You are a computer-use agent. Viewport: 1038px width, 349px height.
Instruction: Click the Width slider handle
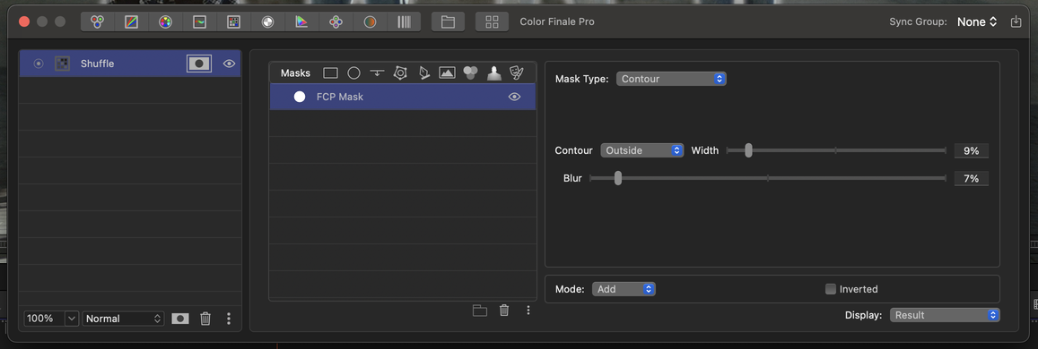[x=748, y=150]
